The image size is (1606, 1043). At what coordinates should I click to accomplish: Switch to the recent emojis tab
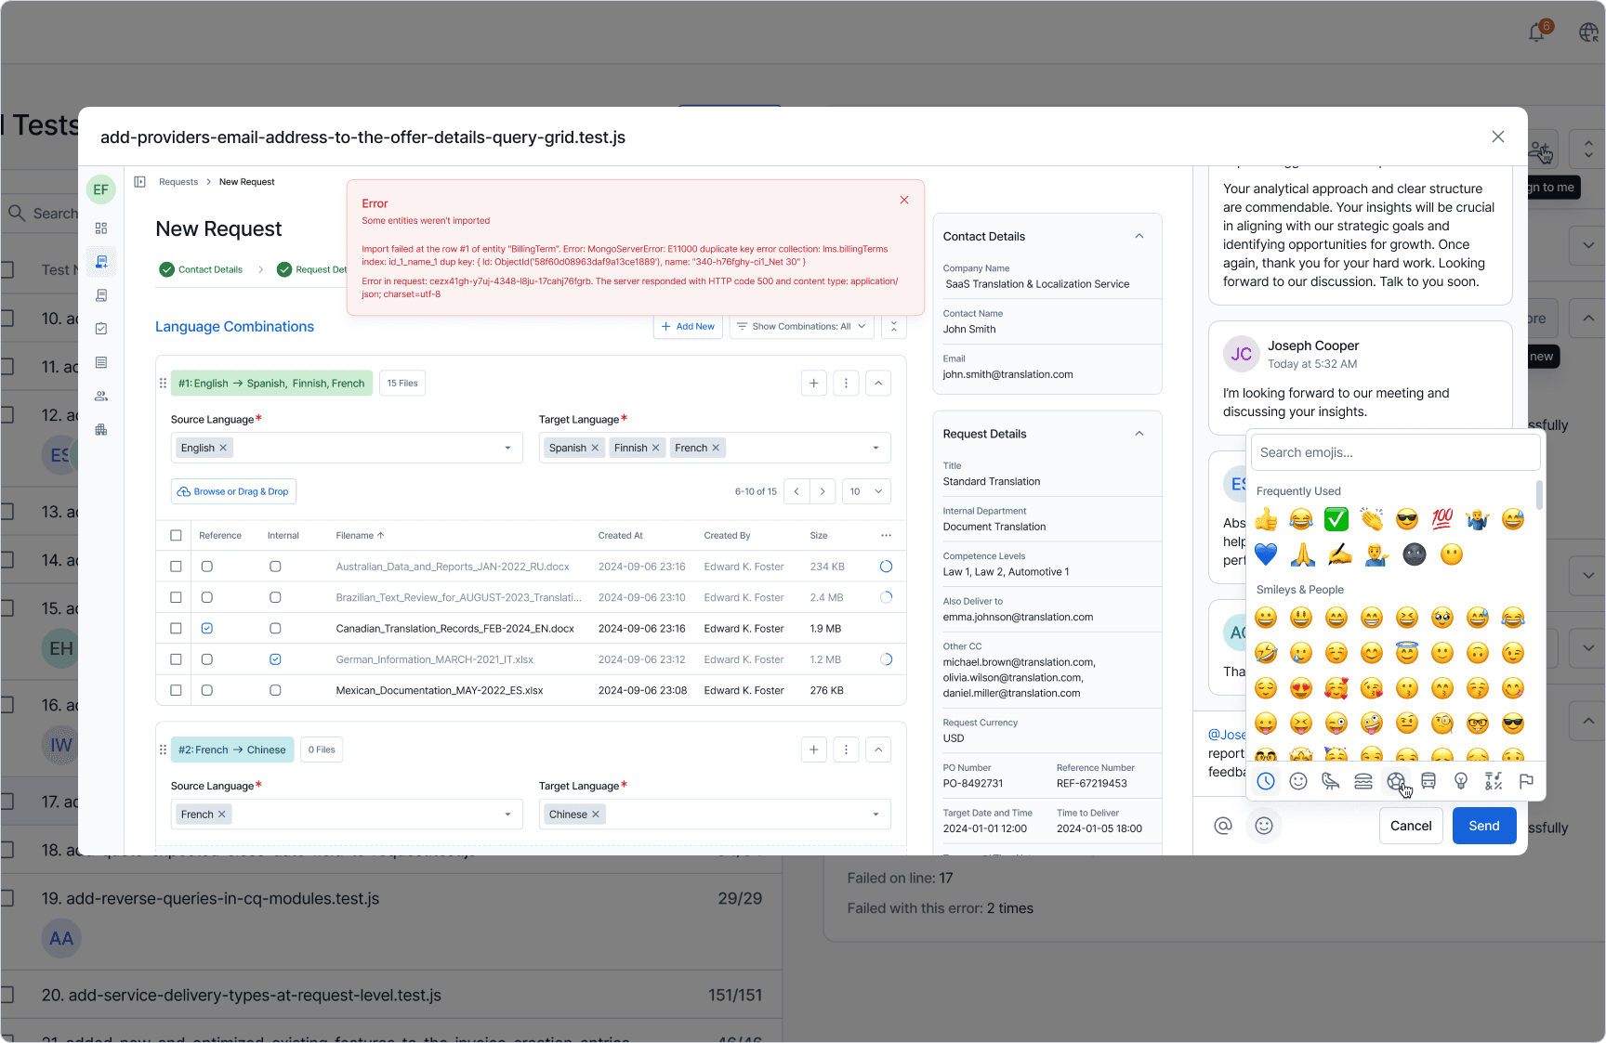point(1266,782)
